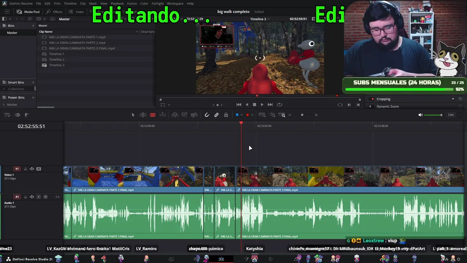The image size is (467, 263).
Task: Click the A1 destination control
Action: pos(17,197)
